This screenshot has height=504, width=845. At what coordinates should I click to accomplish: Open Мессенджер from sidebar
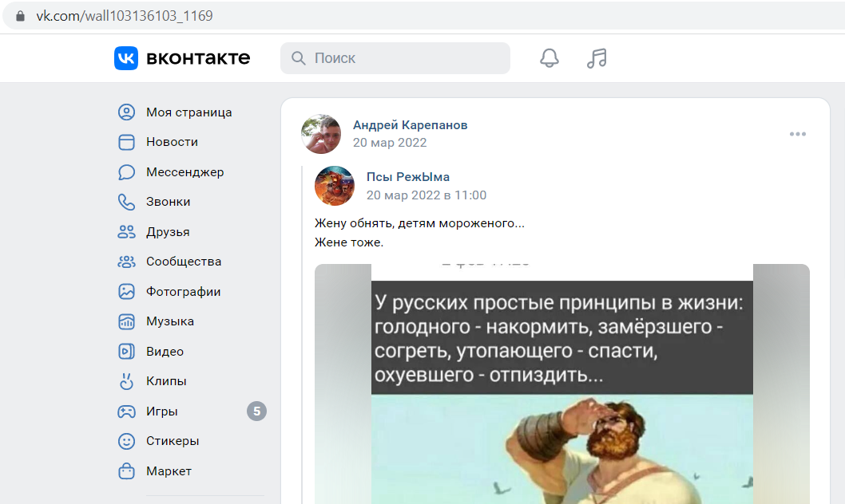(x=184, y=172)
